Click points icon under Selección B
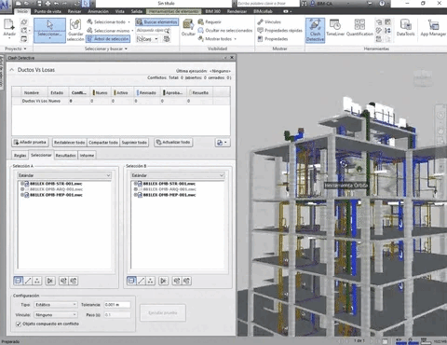The width and height of the screenshot is (447, 345). (151, 281)
